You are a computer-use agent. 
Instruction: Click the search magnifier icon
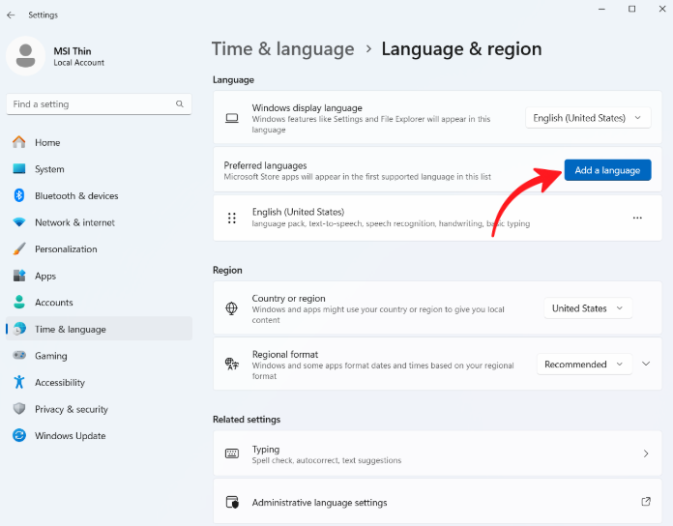(180, 103)
